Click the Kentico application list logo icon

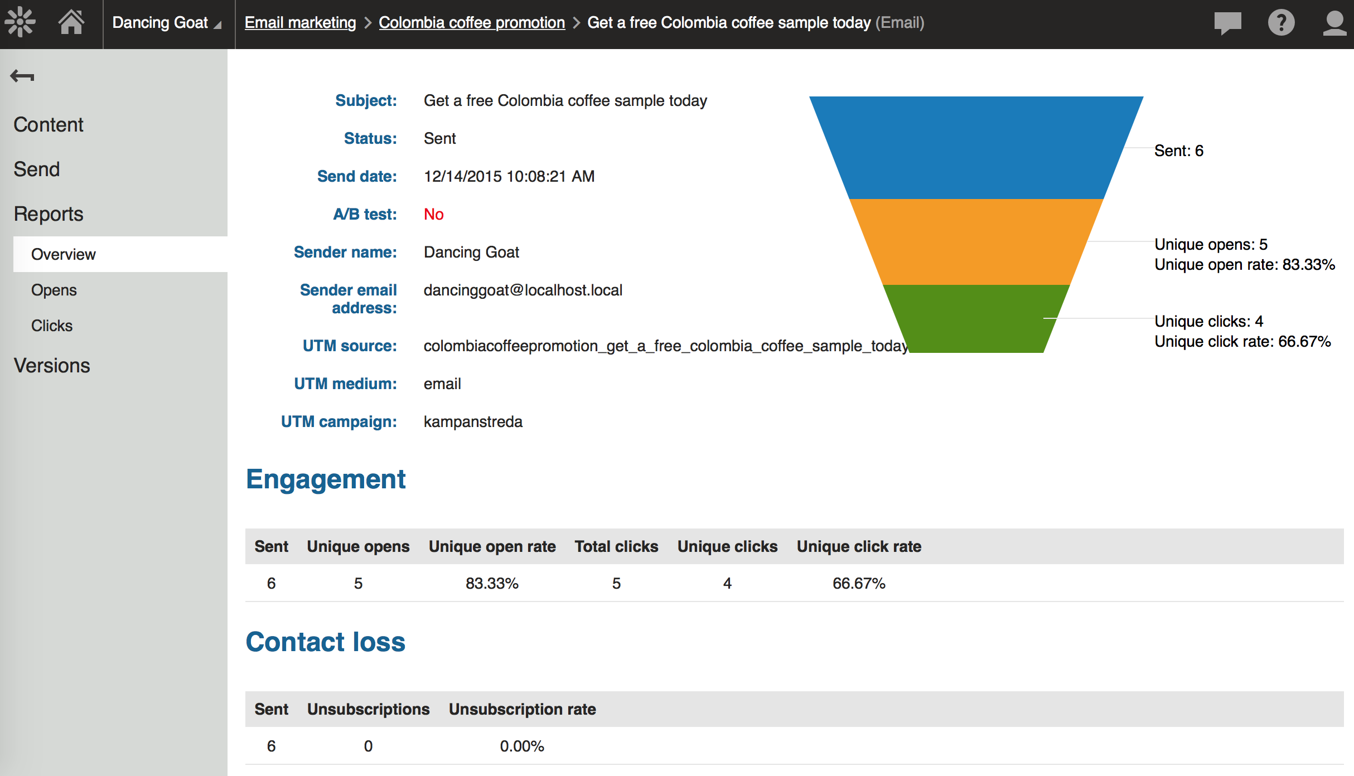click(20, 22)
